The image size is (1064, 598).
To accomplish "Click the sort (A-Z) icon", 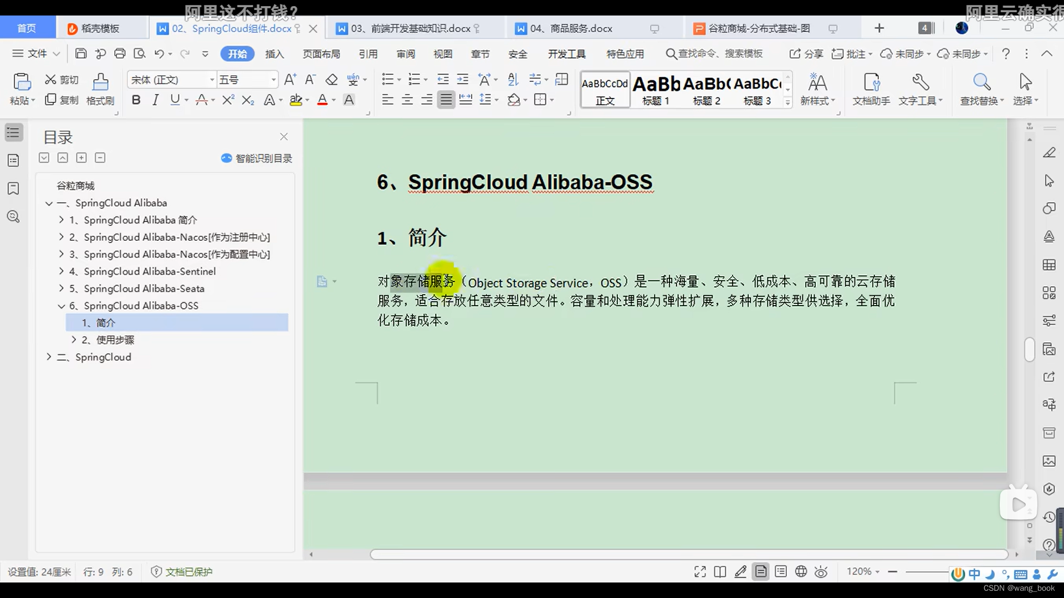I will [513, 80].
